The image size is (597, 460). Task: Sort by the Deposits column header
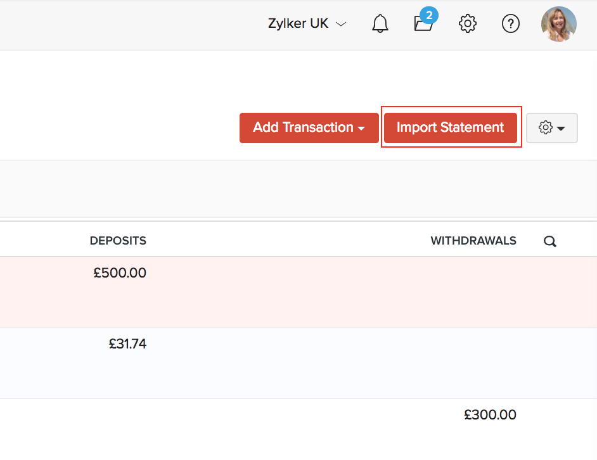(118, 241)
